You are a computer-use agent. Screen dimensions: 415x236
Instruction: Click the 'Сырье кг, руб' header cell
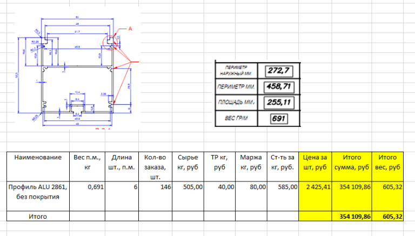click(188, 167)
